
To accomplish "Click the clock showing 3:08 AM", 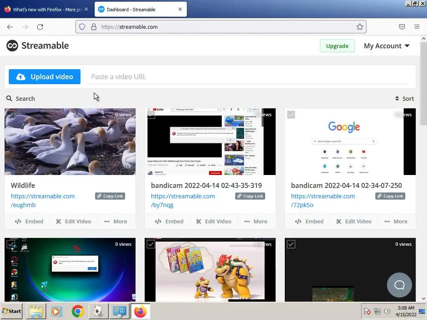I will tap(406, 308).
